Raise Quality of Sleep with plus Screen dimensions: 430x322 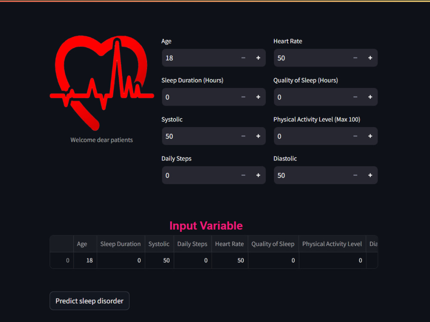(370, 97)
